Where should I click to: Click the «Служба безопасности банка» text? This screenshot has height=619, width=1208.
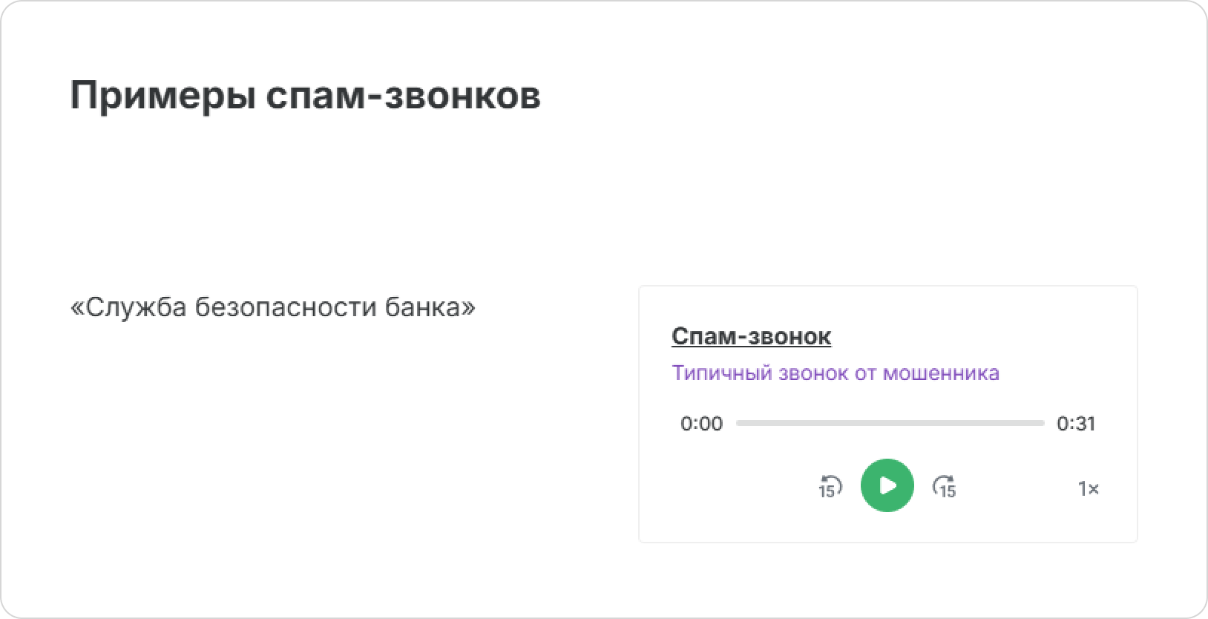(272, 307)
